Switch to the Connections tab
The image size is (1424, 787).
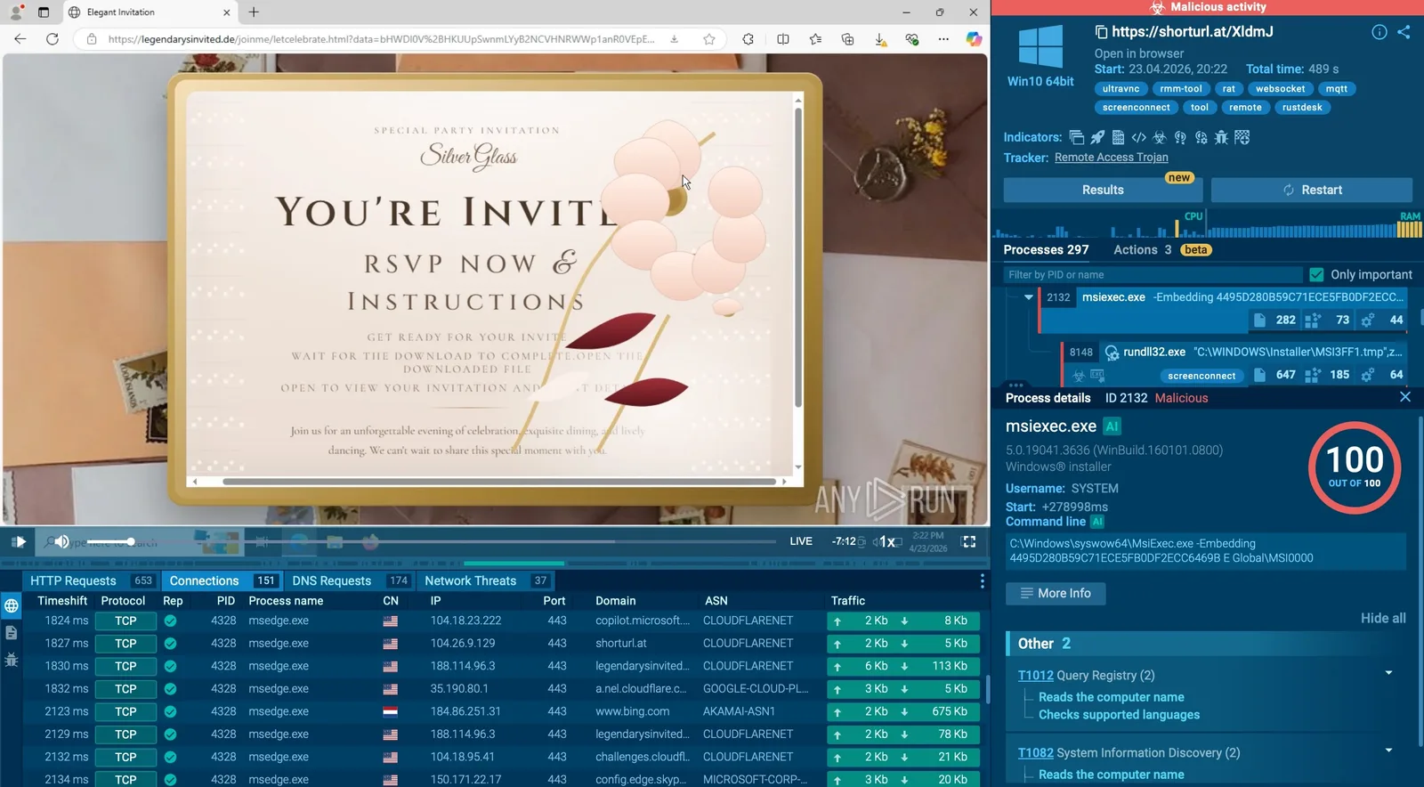coord(222,580)
